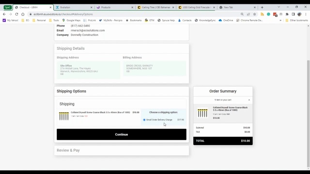Viewport: 310px width, 174px height.
Task: Close the Products tab
Action: (132, 7)
